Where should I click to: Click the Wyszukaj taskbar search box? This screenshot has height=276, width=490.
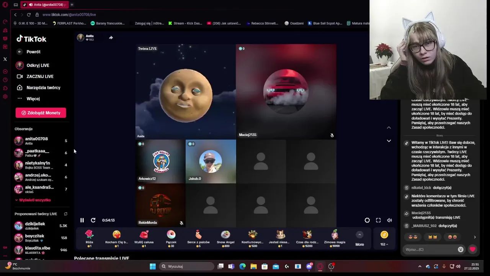coord(187,266)
